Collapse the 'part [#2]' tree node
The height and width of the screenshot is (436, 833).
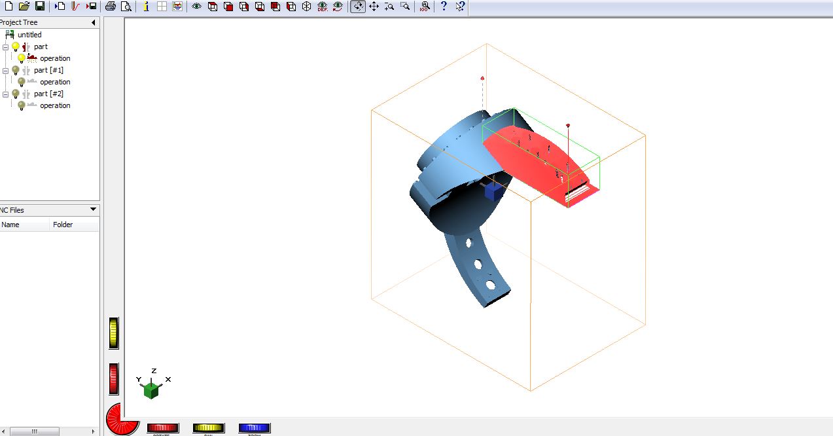point(6,94)
